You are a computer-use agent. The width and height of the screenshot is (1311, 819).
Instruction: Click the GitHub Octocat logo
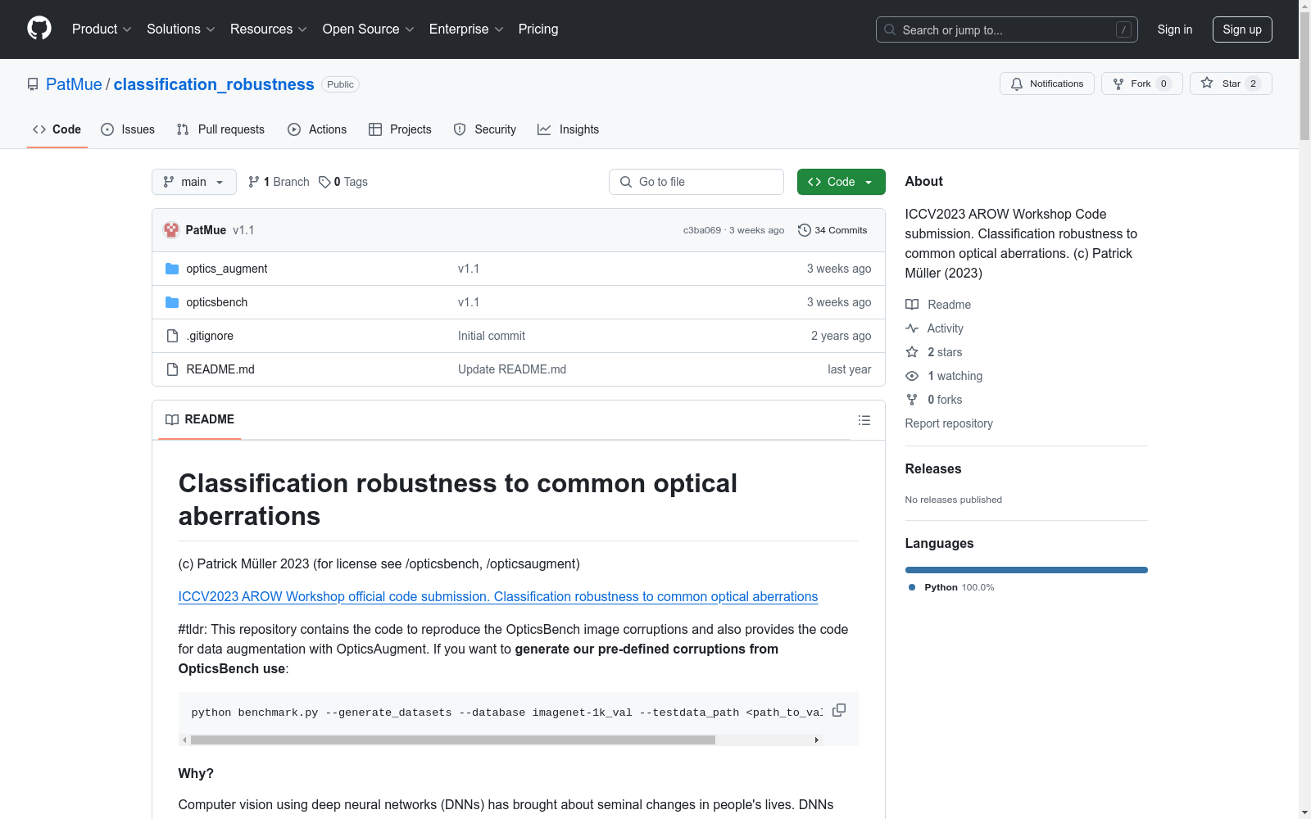(x=39, y=29)
